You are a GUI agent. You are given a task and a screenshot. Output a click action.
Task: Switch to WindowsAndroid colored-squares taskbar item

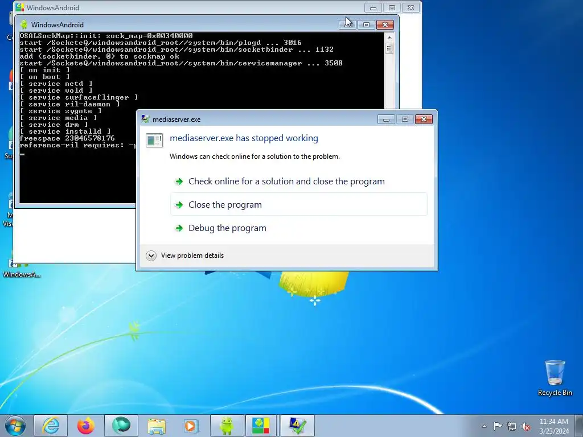(x=261, y=426)
